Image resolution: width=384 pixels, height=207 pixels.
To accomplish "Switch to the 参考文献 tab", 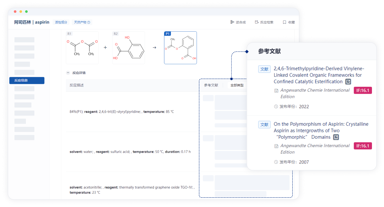I will tap(211, 85).
